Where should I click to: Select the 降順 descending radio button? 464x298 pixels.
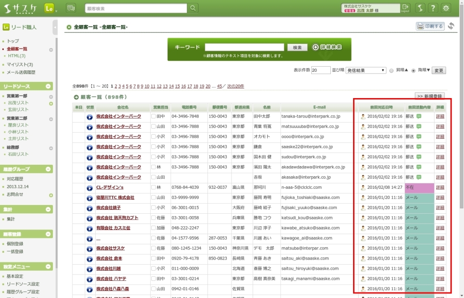(x=413, y=70)
